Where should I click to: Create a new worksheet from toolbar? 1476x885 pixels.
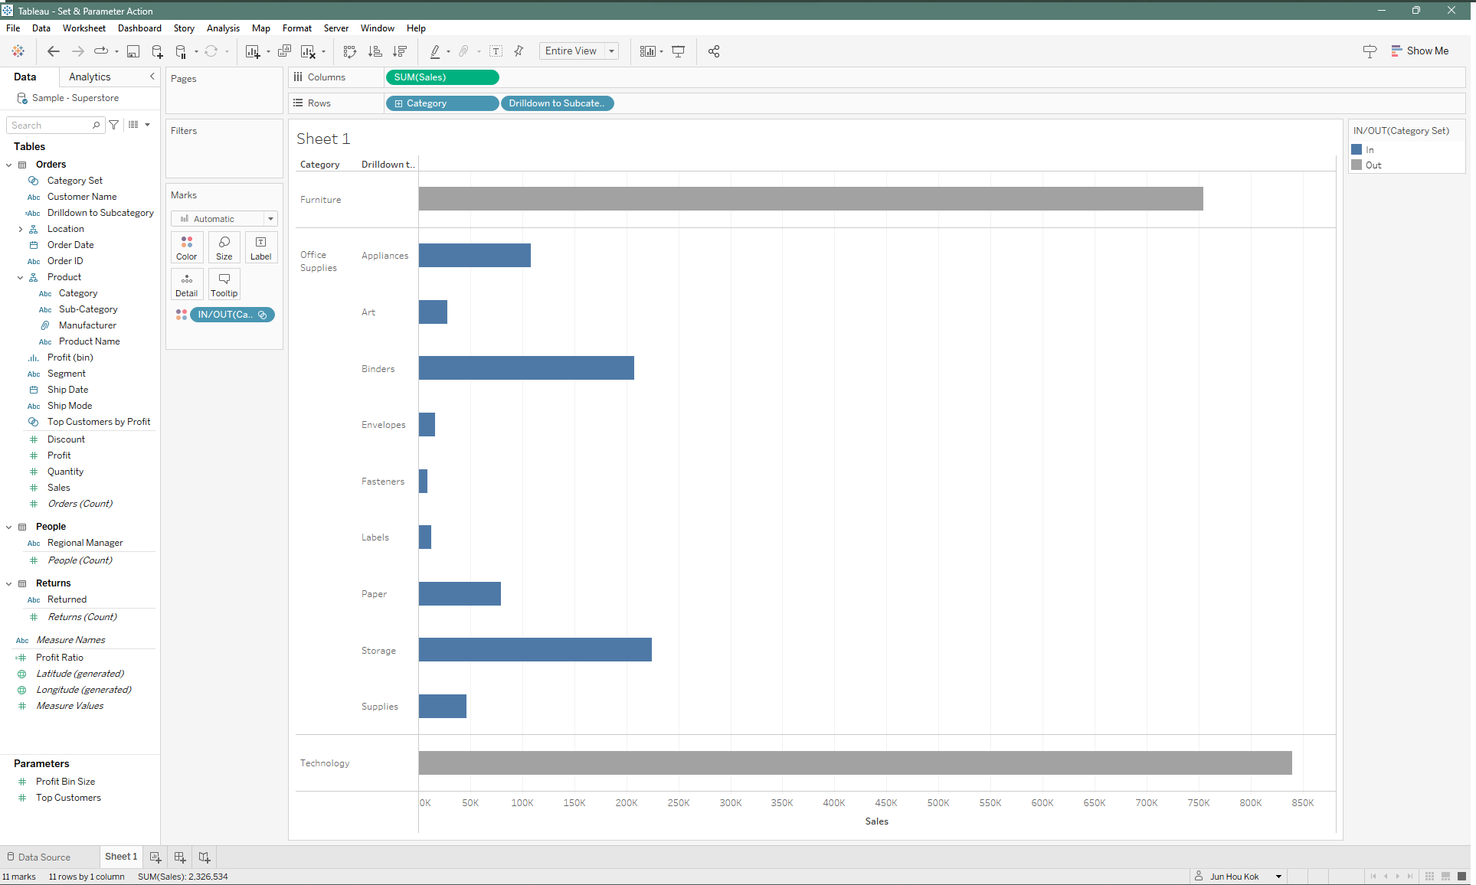pos(253,51)
